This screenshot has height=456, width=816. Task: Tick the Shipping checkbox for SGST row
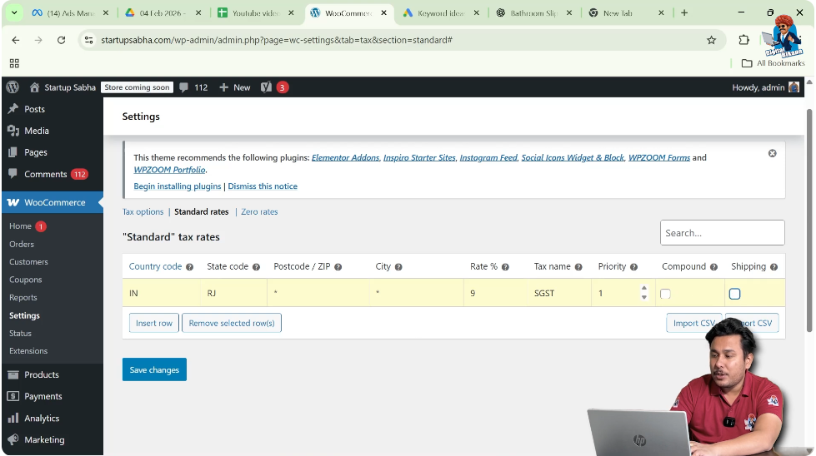point(734,294)
